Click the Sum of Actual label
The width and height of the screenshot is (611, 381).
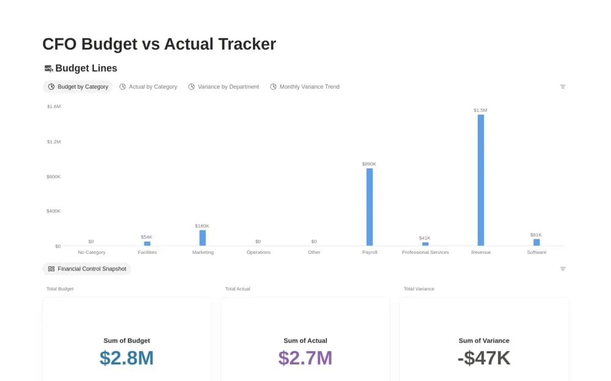pos(305,341)
